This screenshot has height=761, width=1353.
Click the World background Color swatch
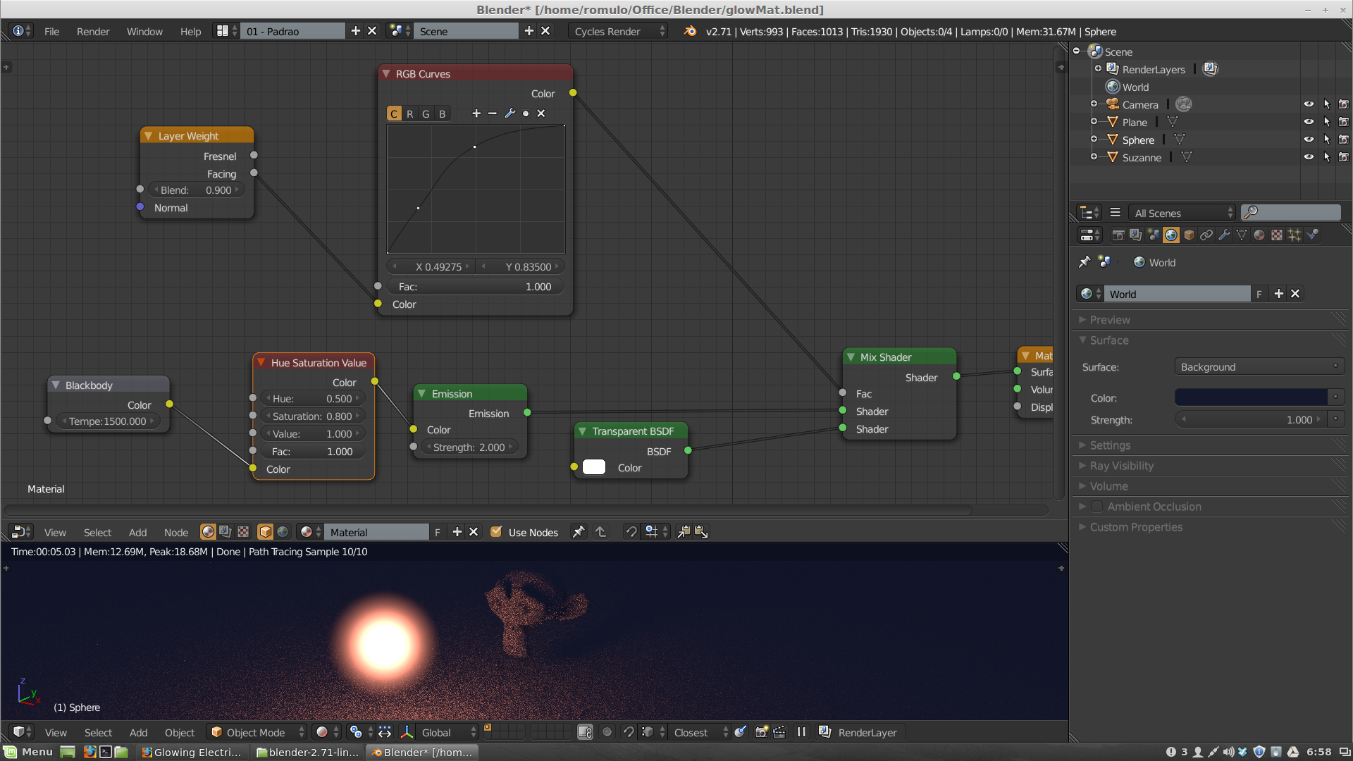(1251, 397)
